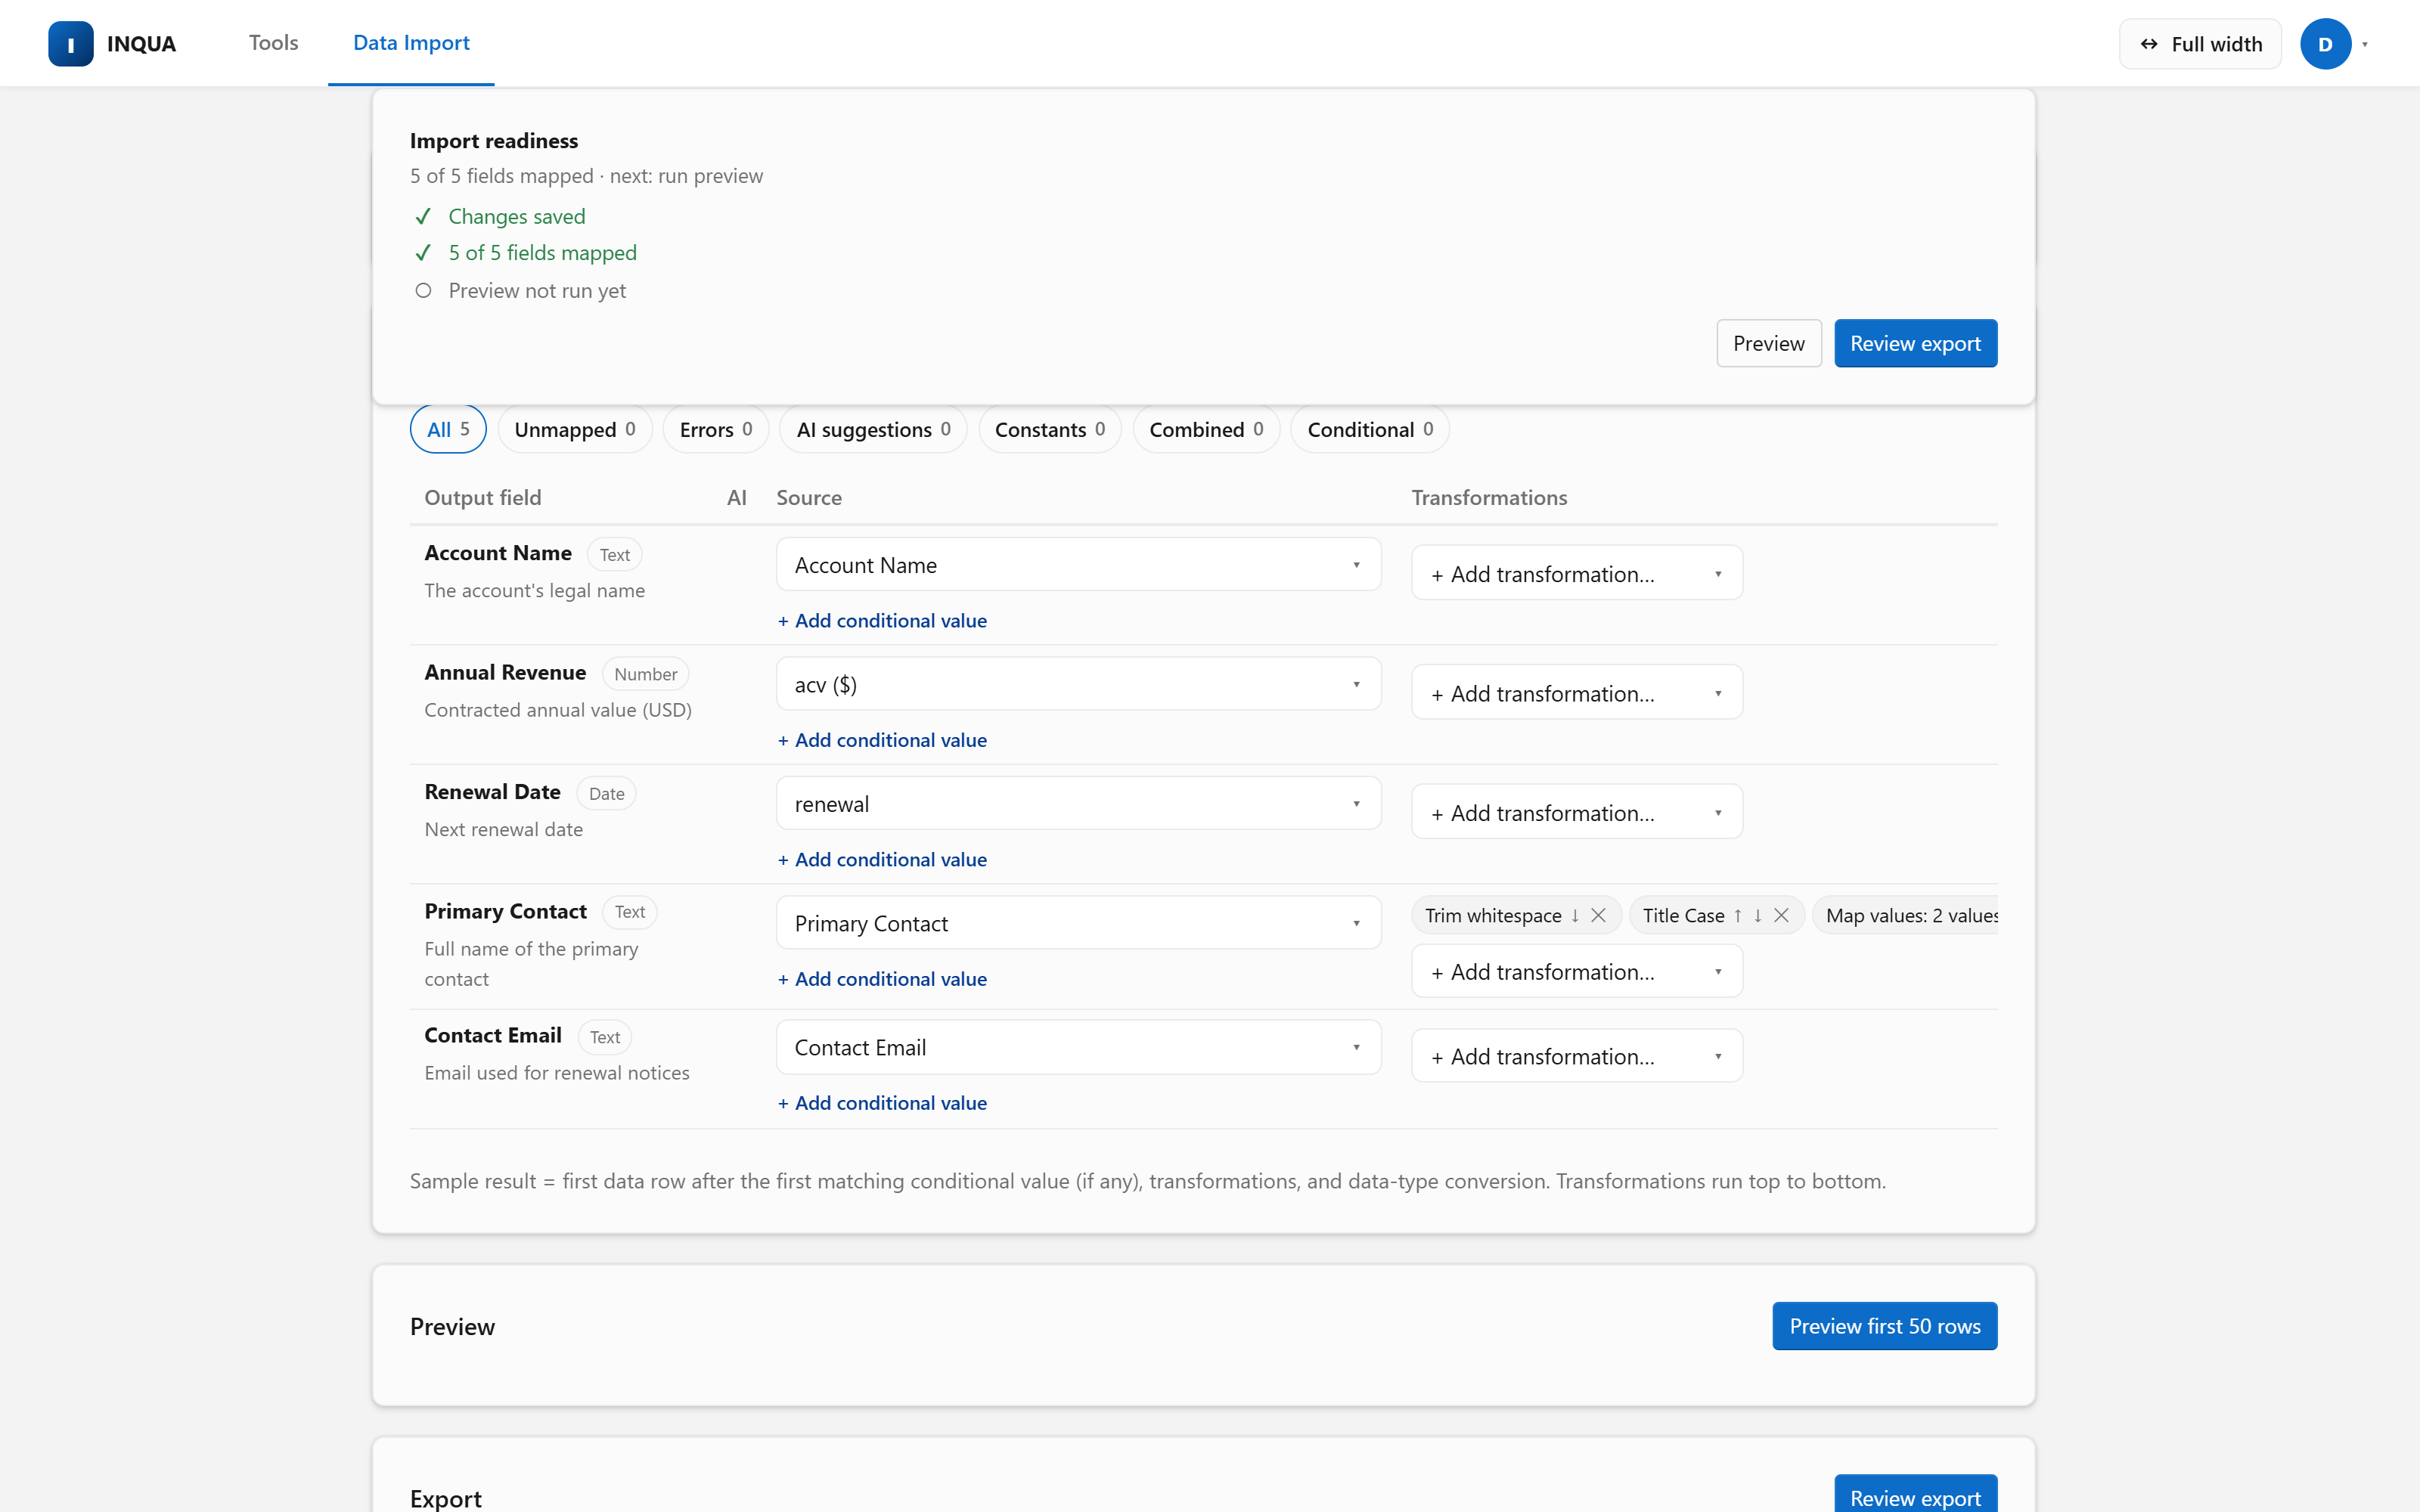Click the Source column header
Image resolution: width=2420 pixels, height=1512 pixels.
coord(809,497)
